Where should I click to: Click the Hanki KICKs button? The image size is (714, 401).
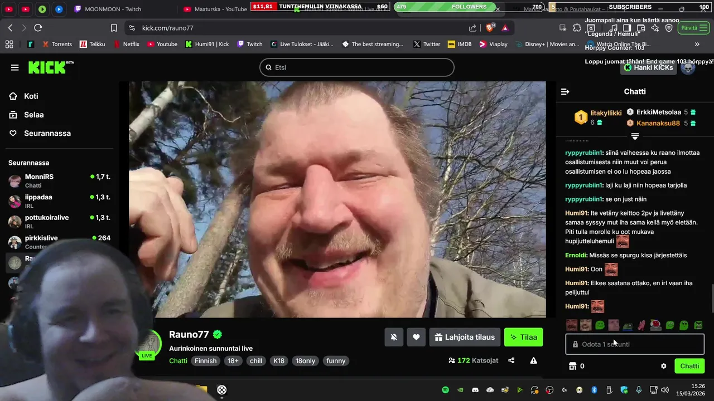click(648, 67)
